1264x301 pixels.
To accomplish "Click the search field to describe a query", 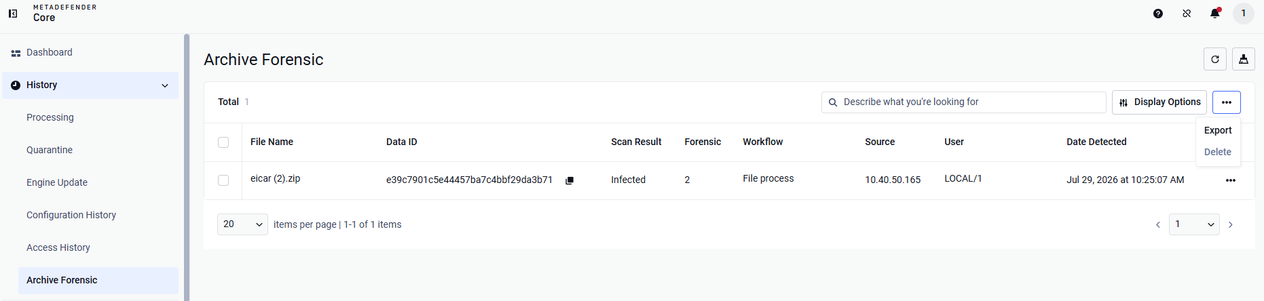I will (964, 102).
